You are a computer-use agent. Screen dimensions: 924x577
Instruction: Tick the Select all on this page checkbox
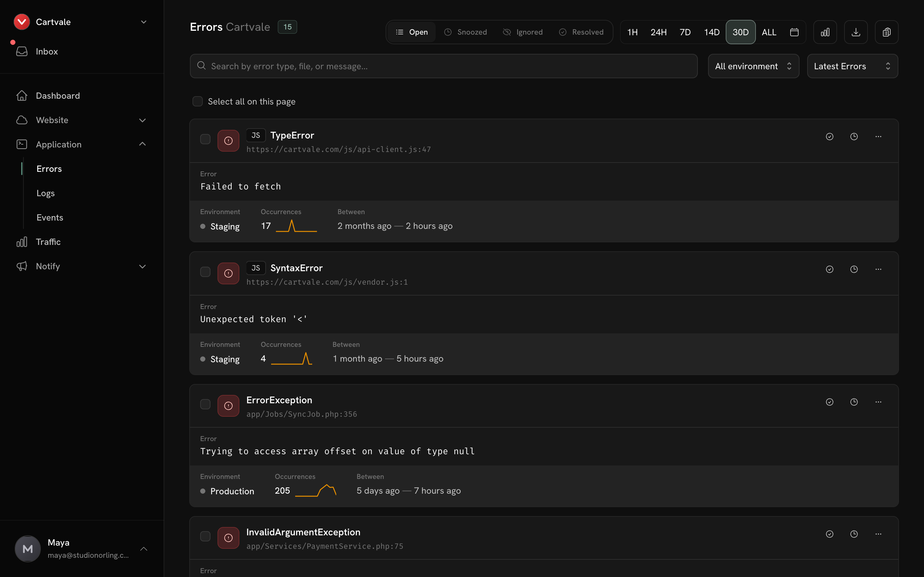click(197, 101)
